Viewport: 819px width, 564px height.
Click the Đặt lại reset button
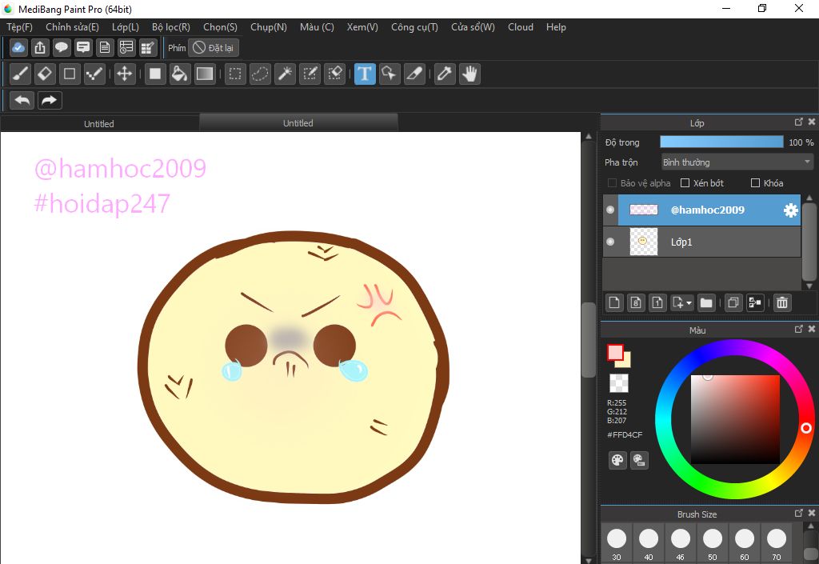[x=213, y=48]
